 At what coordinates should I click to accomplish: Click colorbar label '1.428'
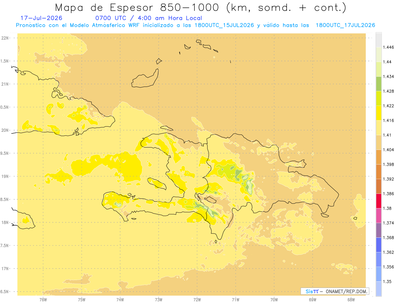point(389,91)
